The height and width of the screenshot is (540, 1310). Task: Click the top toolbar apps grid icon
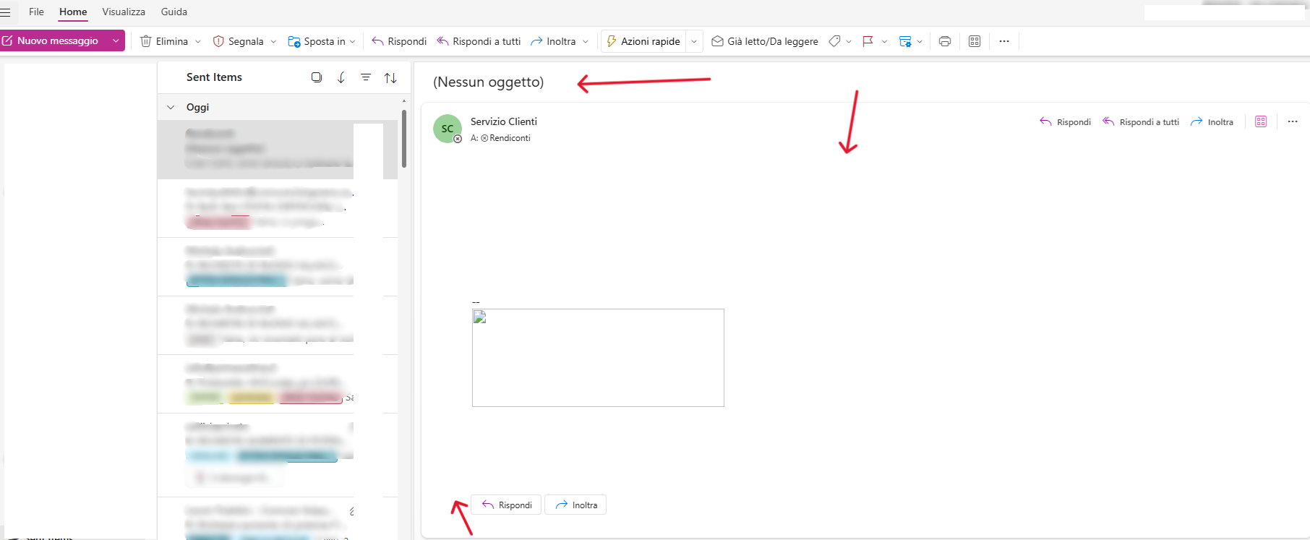tap(975, 41)
